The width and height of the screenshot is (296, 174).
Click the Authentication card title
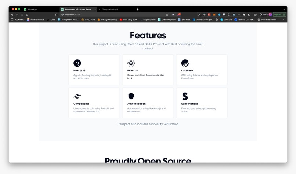137,104
